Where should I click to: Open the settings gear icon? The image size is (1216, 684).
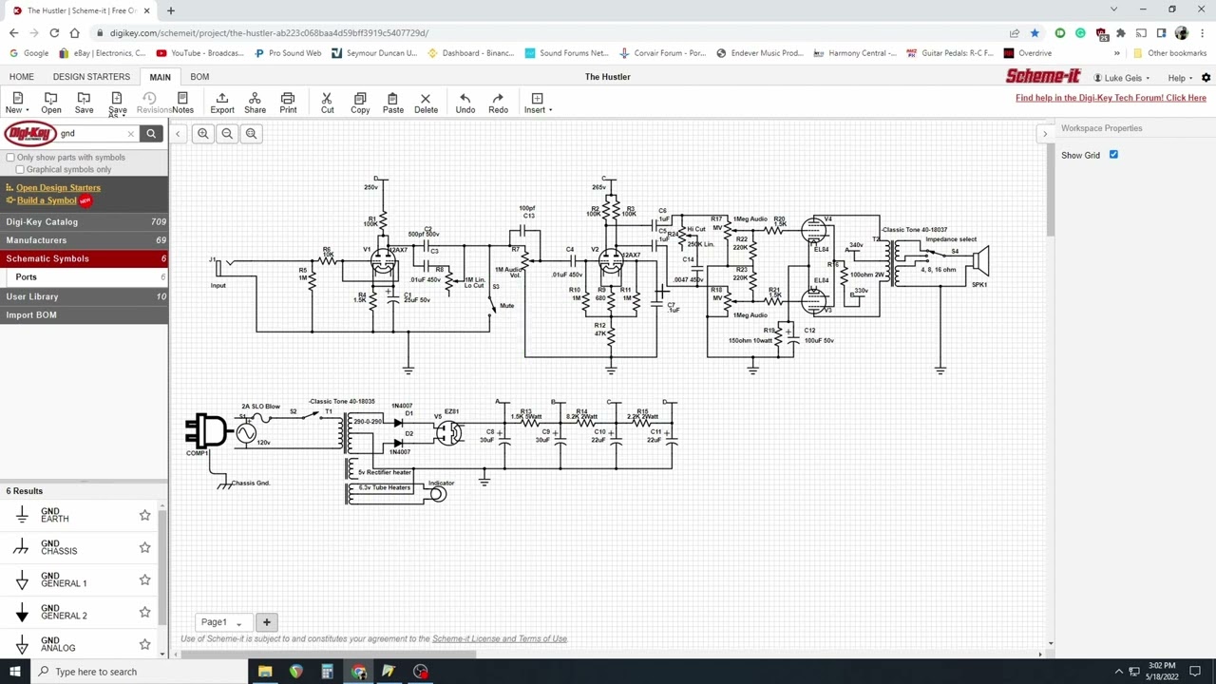tap(1206, 78)
